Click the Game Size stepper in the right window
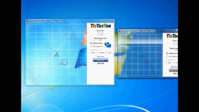The height and width of the screenshot is (112, 199). pyautogui.click(x=175, y=44)
